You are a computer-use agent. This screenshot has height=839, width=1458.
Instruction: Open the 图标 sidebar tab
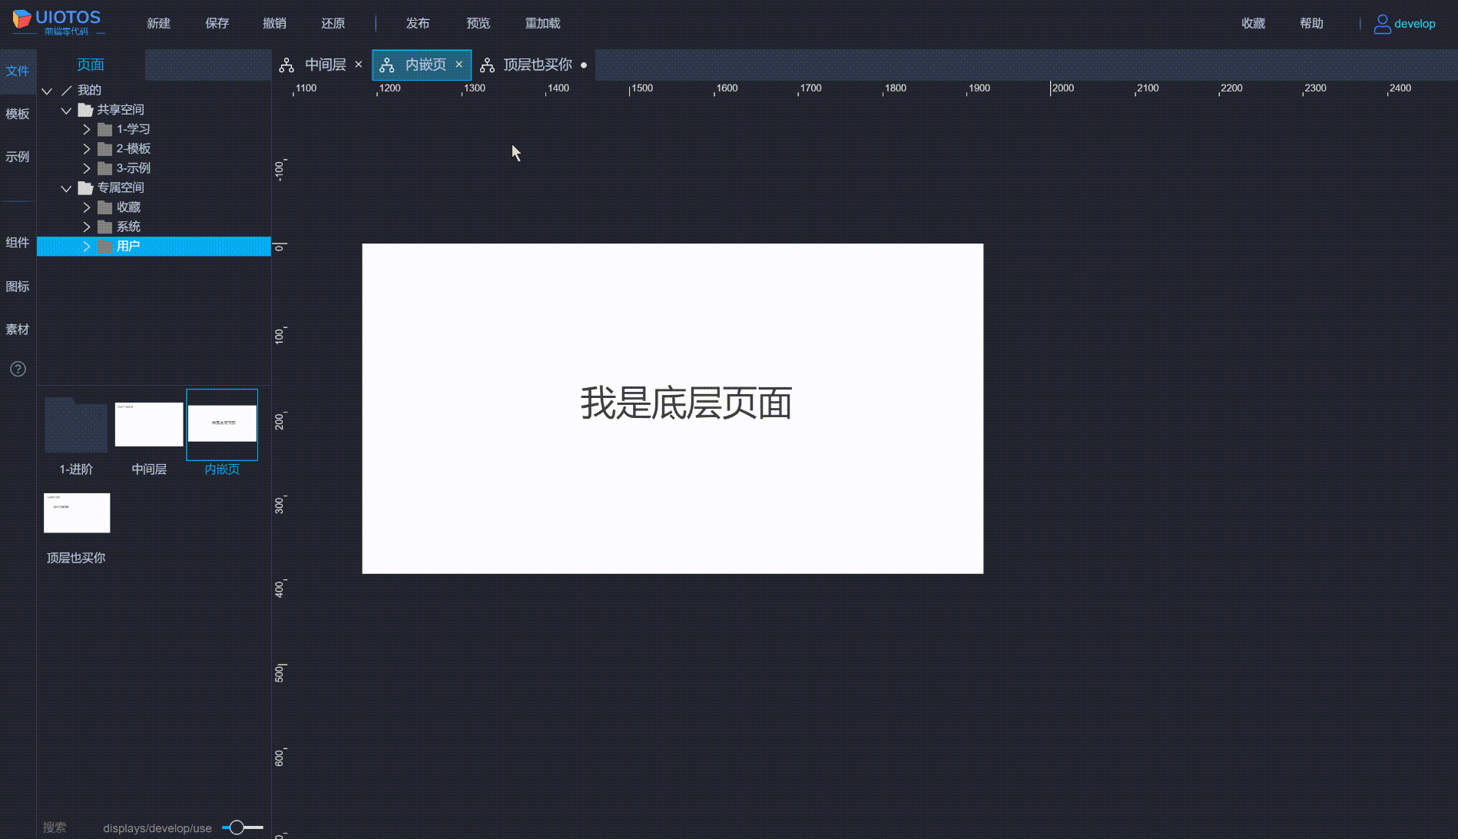click(18, 287)
